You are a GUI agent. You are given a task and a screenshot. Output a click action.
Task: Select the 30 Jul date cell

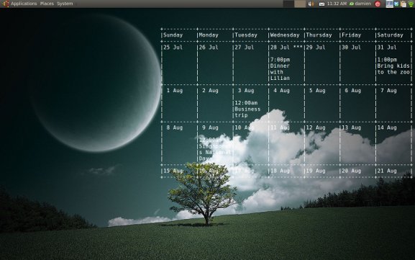click(351, 48)
